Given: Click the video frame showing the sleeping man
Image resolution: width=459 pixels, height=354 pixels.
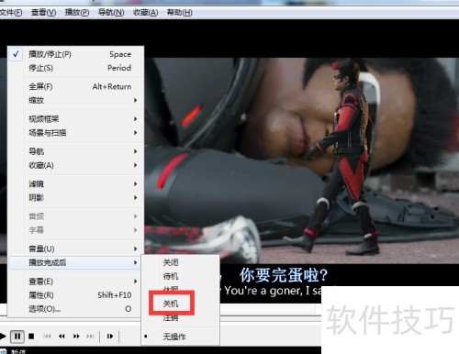Looking at the screenshot, I should click(301, 160).
